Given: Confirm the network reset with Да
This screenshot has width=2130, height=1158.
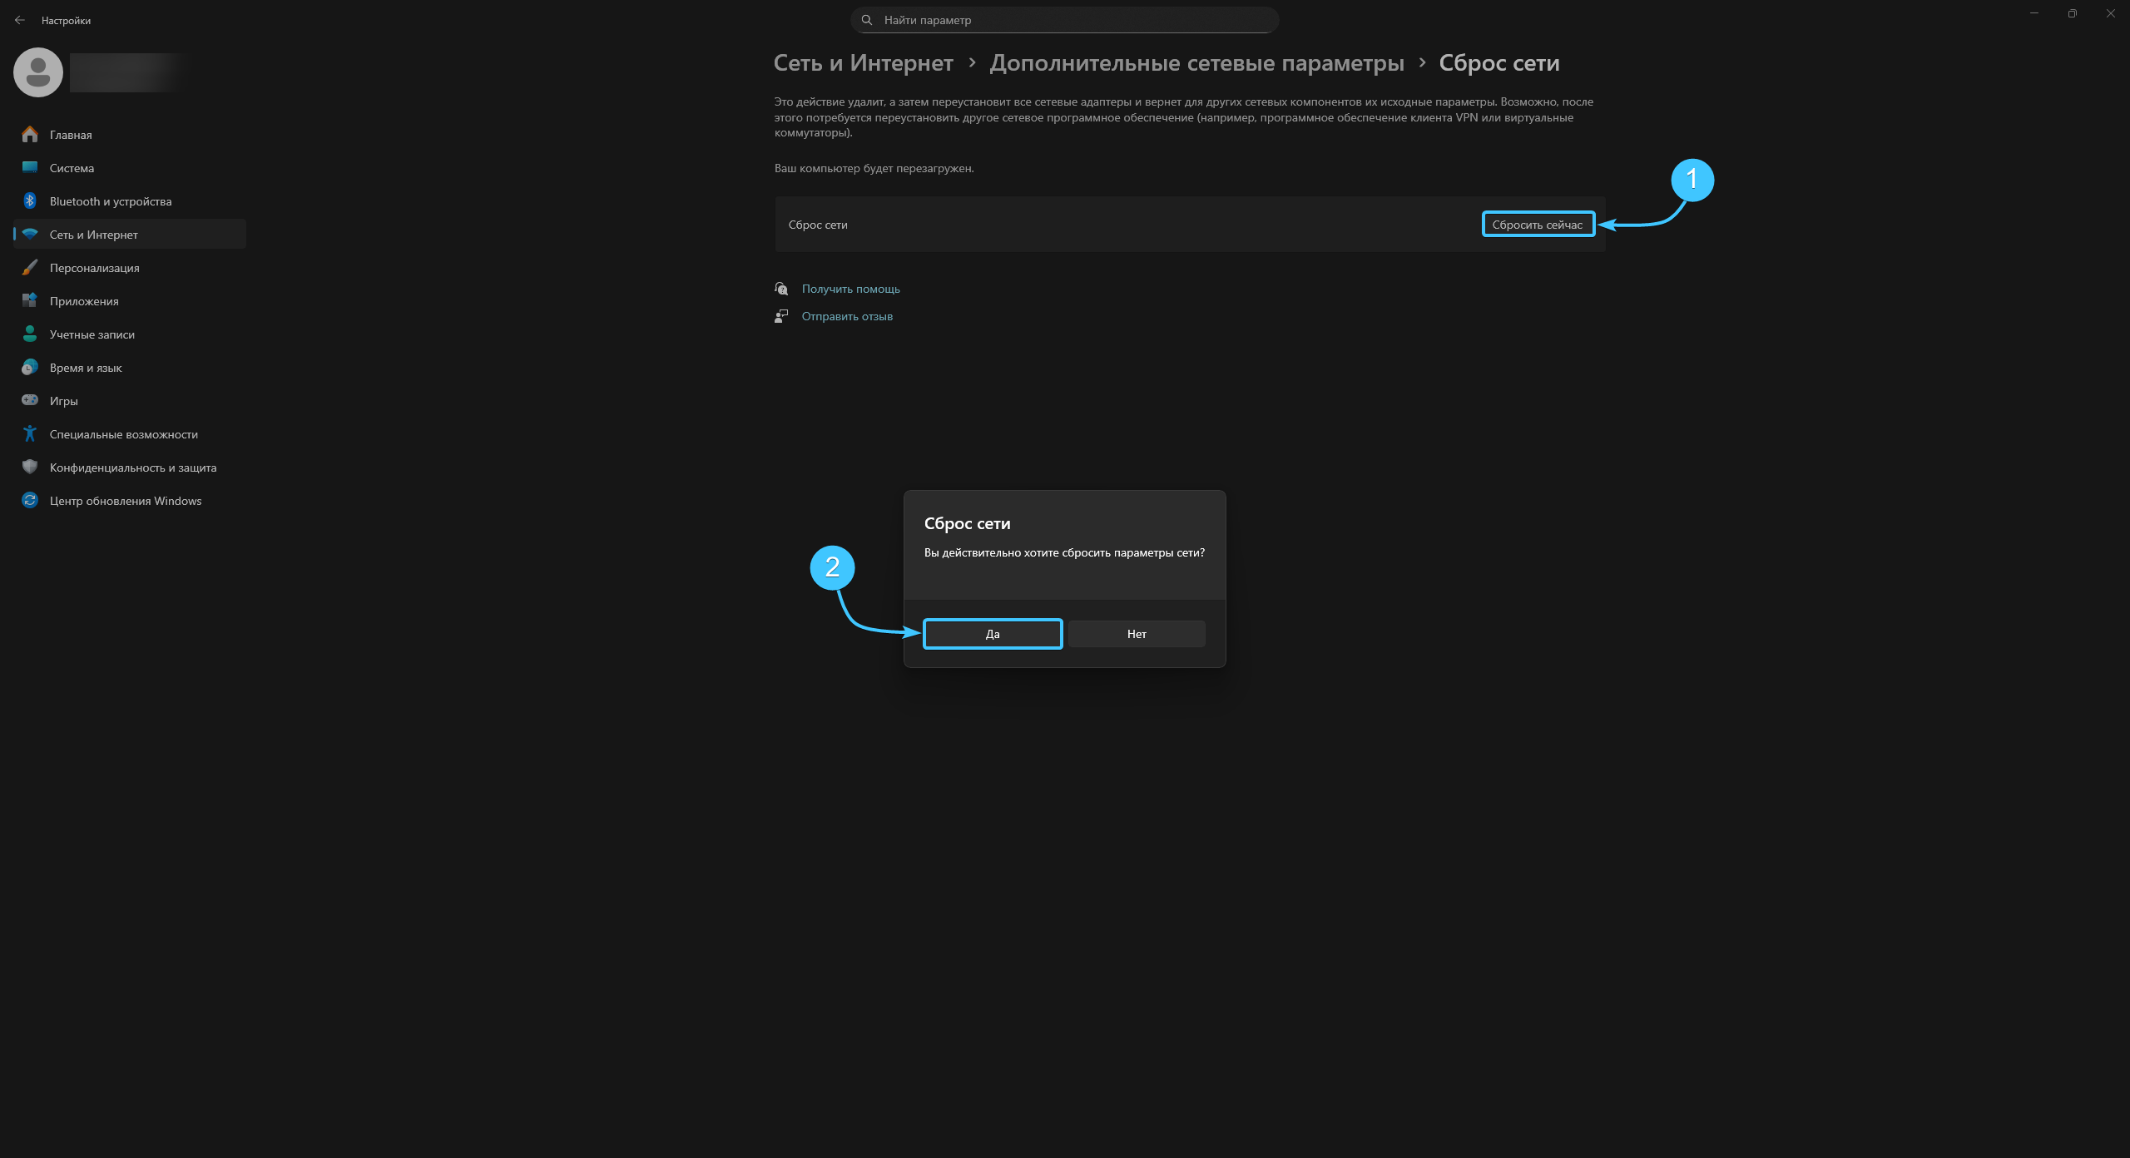Looking at the screenshot, I should pos(993,634).
